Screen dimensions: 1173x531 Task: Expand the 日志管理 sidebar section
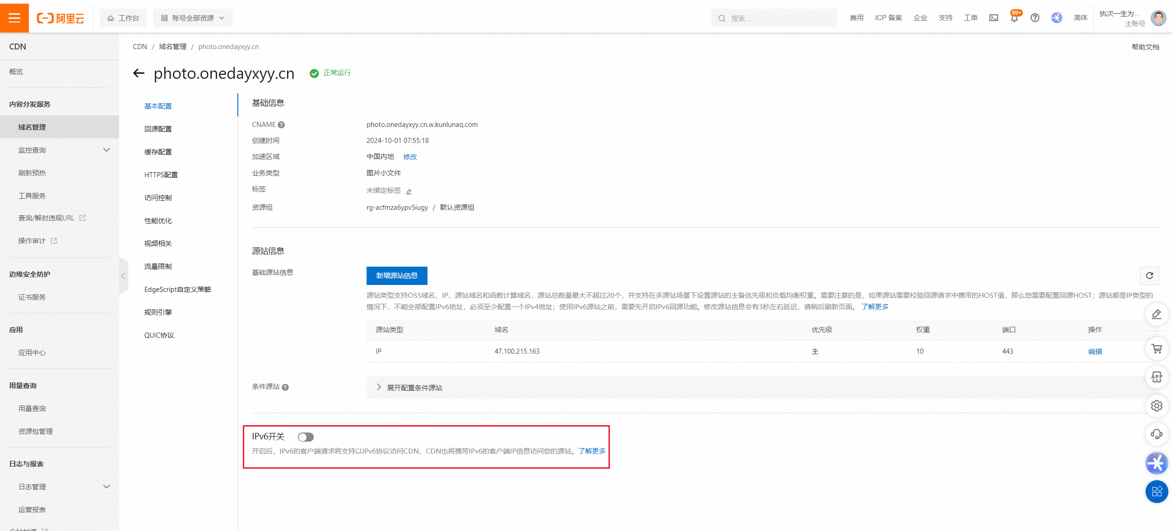click(106, 487)
